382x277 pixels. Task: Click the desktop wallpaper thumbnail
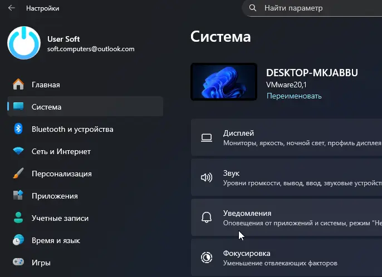(224, 82)
